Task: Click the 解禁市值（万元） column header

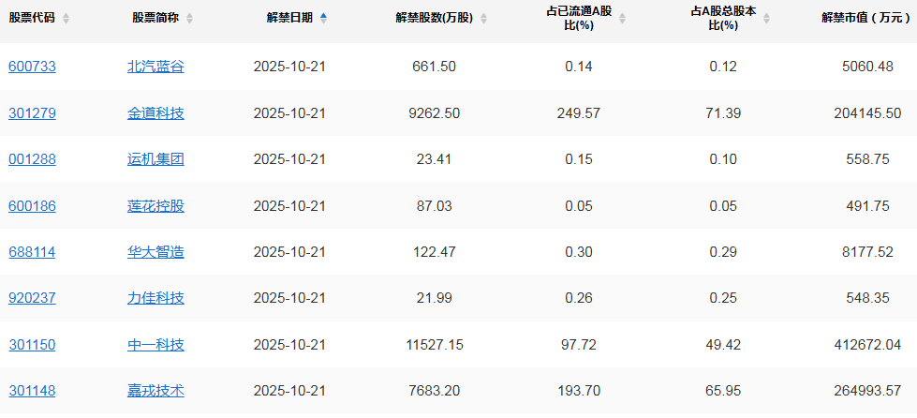Action: (x=865, y=18)
